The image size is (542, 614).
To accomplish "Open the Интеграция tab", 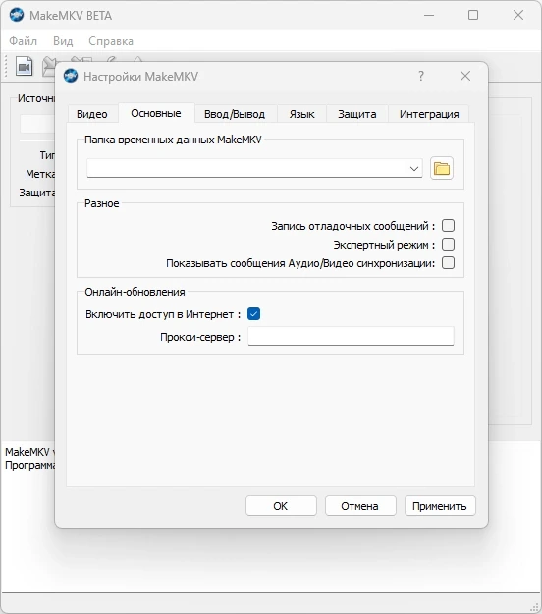I will point(429,114).
